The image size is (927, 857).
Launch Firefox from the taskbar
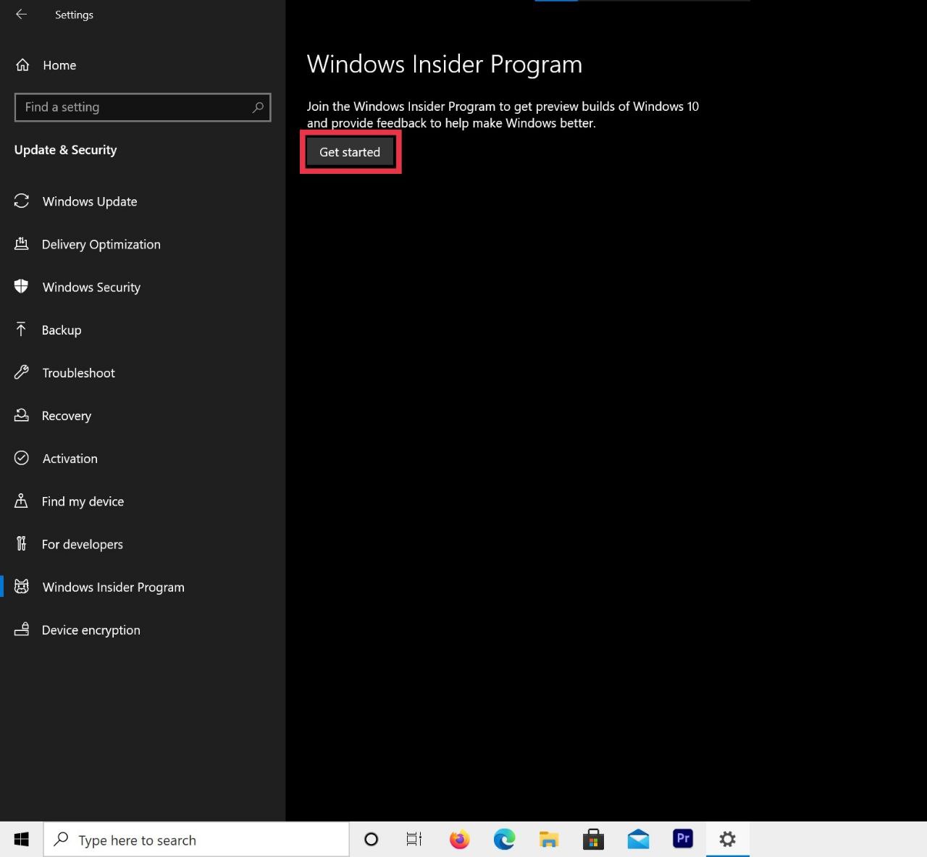click(x=459, y=840)
